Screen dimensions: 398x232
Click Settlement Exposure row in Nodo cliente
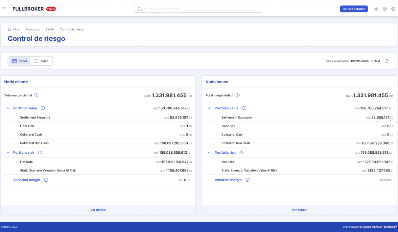(x=98, y=117)
